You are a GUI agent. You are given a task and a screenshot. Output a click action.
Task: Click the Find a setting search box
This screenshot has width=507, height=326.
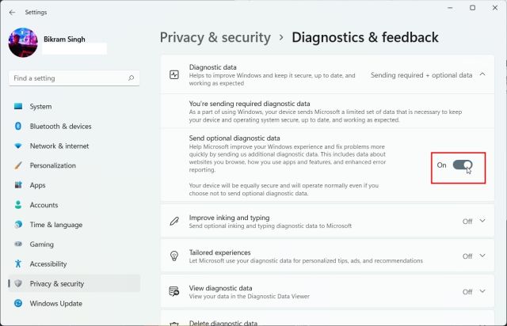(x=70, y=78)
